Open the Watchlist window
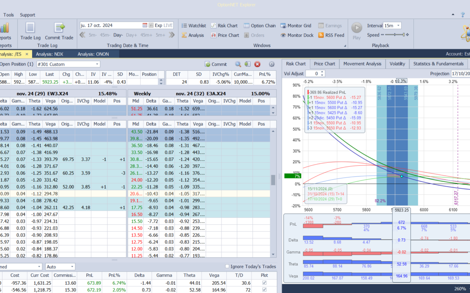Screen dimensions: 470x293 (x=194, y=26)
